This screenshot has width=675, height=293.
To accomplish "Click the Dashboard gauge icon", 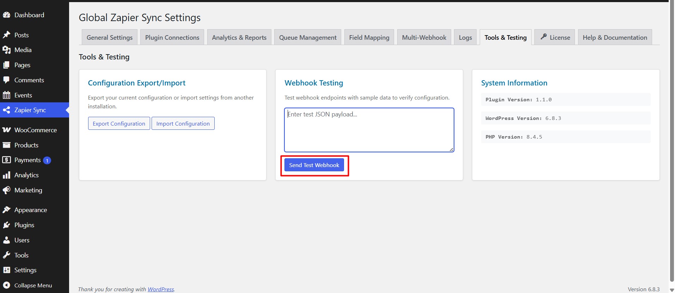I will (6, 15).
